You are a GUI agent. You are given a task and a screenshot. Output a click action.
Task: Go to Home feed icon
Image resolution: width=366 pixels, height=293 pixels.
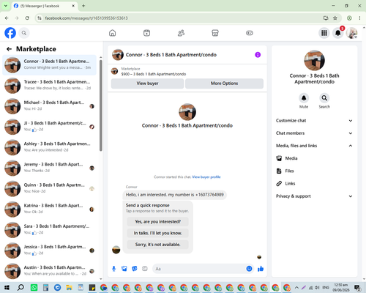[113, 33]
